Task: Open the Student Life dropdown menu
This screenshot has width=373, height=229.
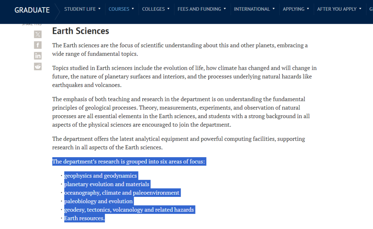Action: click(x=82, y=9)
